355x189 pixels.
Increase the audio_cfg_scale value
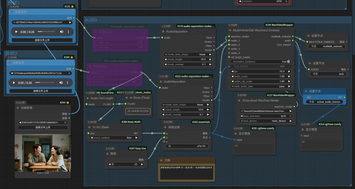pos(289,81)
